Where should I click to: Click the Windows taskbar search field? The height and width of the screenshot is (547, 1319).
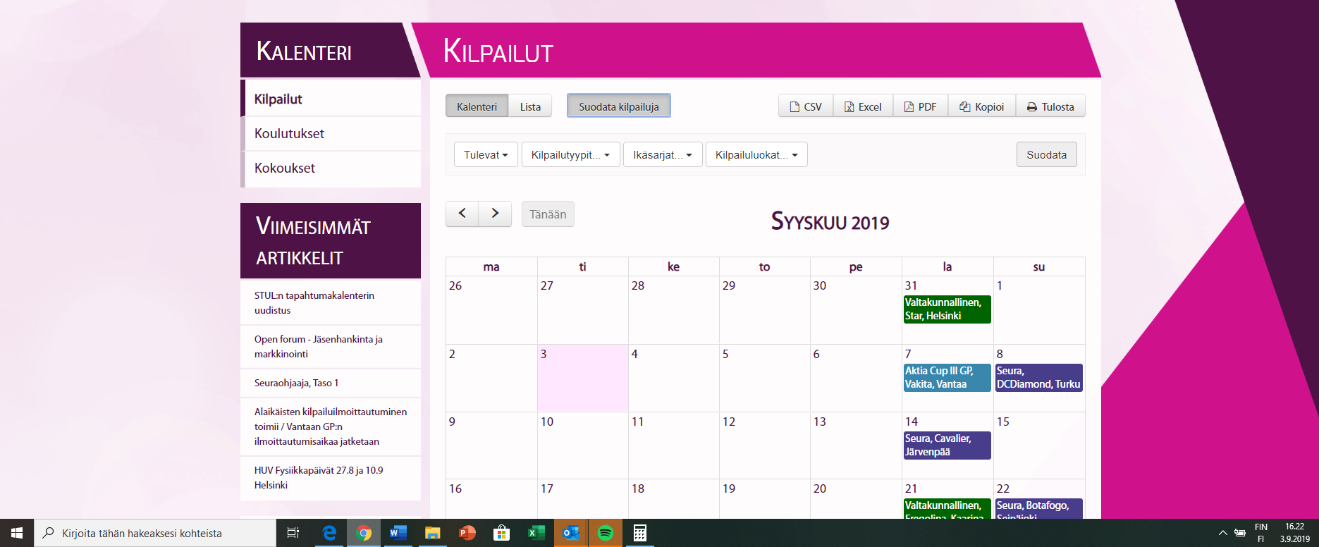click(x=155, y=533)
